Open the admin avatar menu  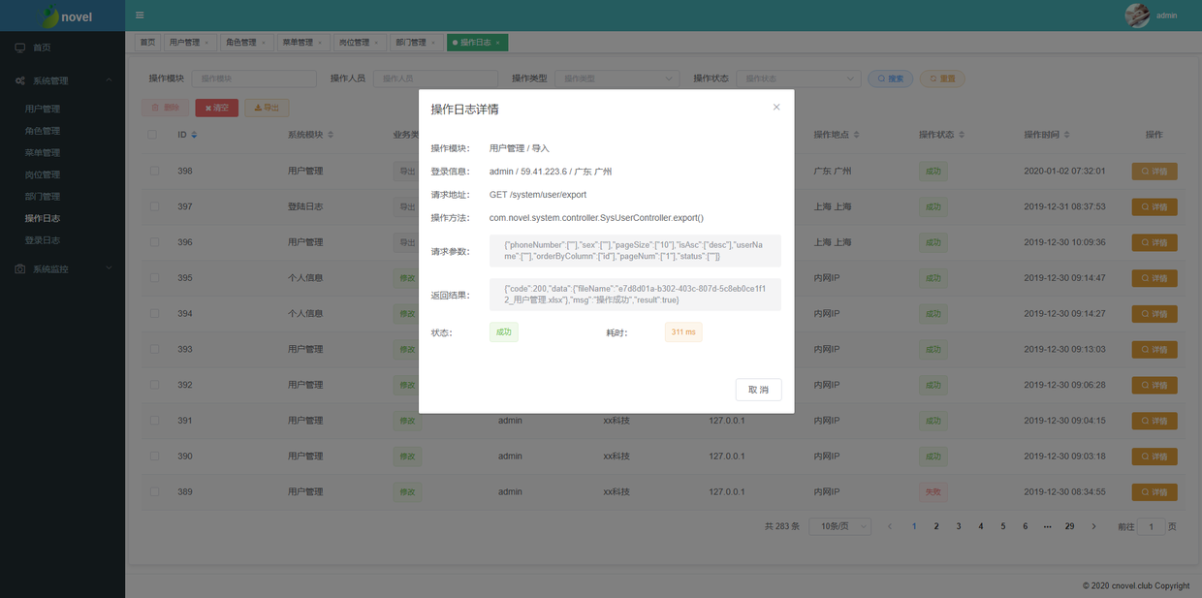(x=1152, y=16)
